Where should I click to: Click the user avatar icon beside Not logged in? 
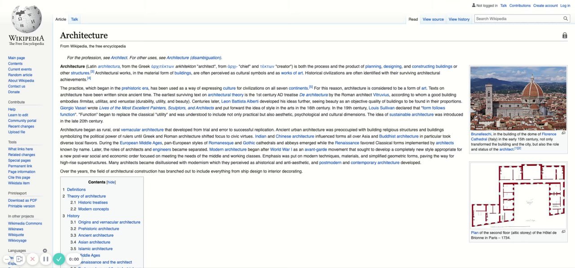(473, 5)
